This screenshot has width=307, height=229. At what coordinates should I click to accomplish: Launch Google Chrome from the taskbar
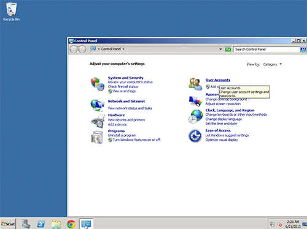coord(71,224)
